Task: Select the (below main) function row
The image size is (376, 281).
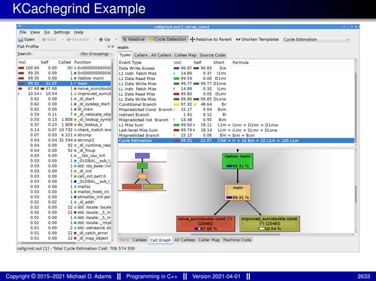Action: 64,78
